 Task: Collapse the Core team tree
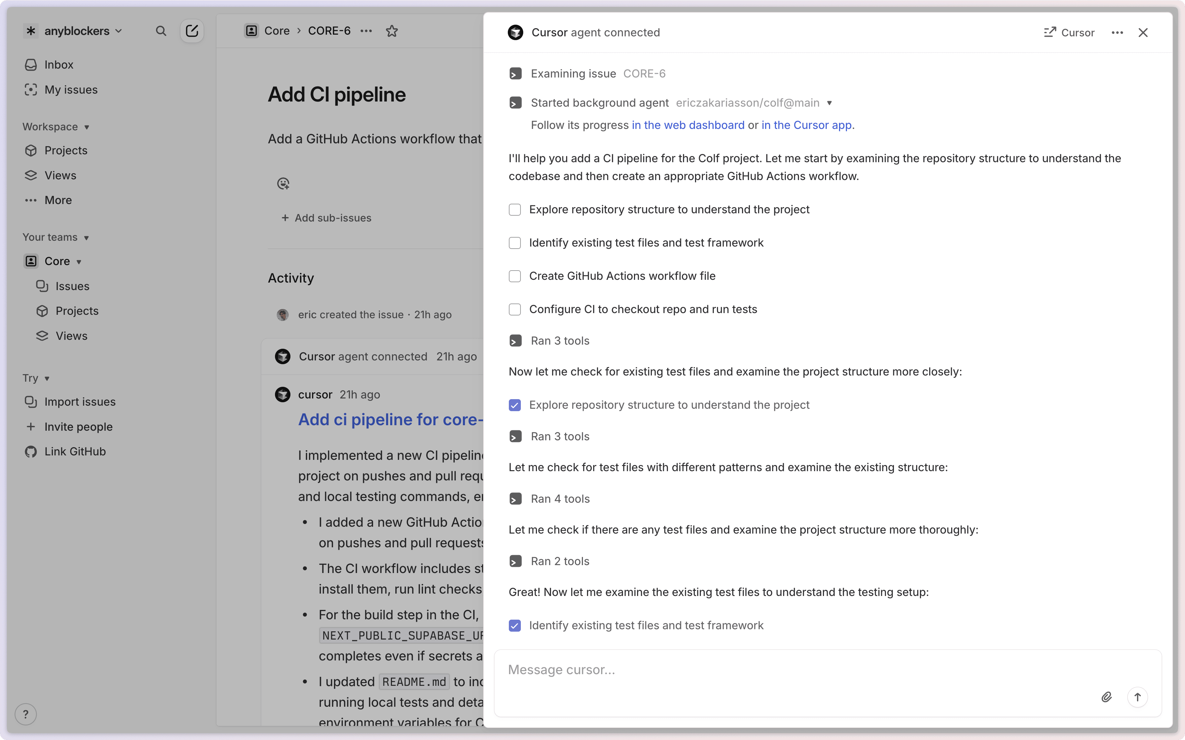point(79,262)
